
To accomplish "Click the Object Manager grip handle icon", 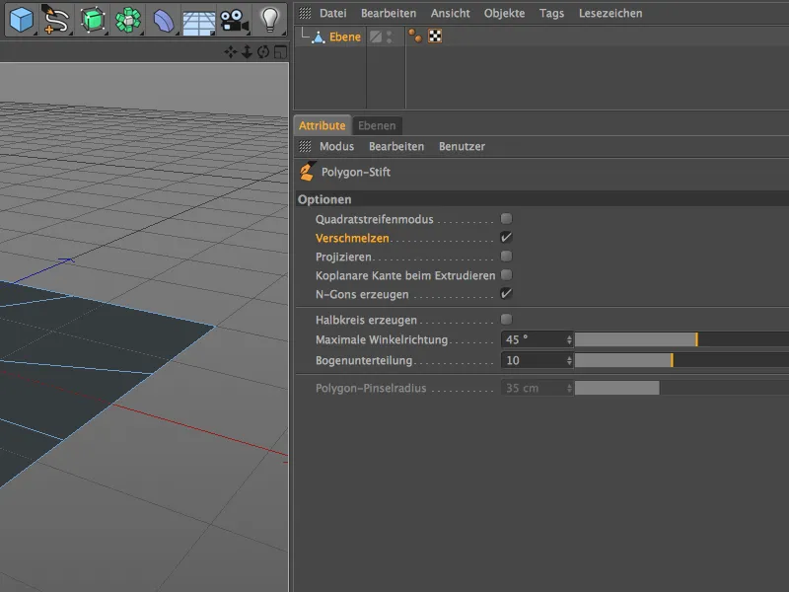I will pos(305,13).
